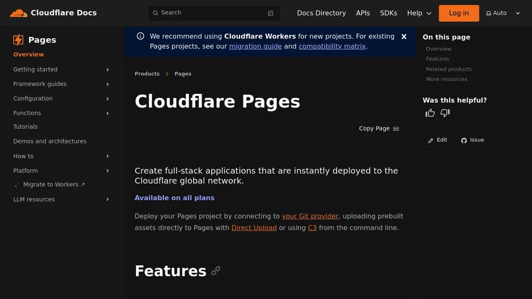532x299 pixels.
Task: Click the link anchor icon beside Features
Action: pyautogui.click(x=216, y=270)
